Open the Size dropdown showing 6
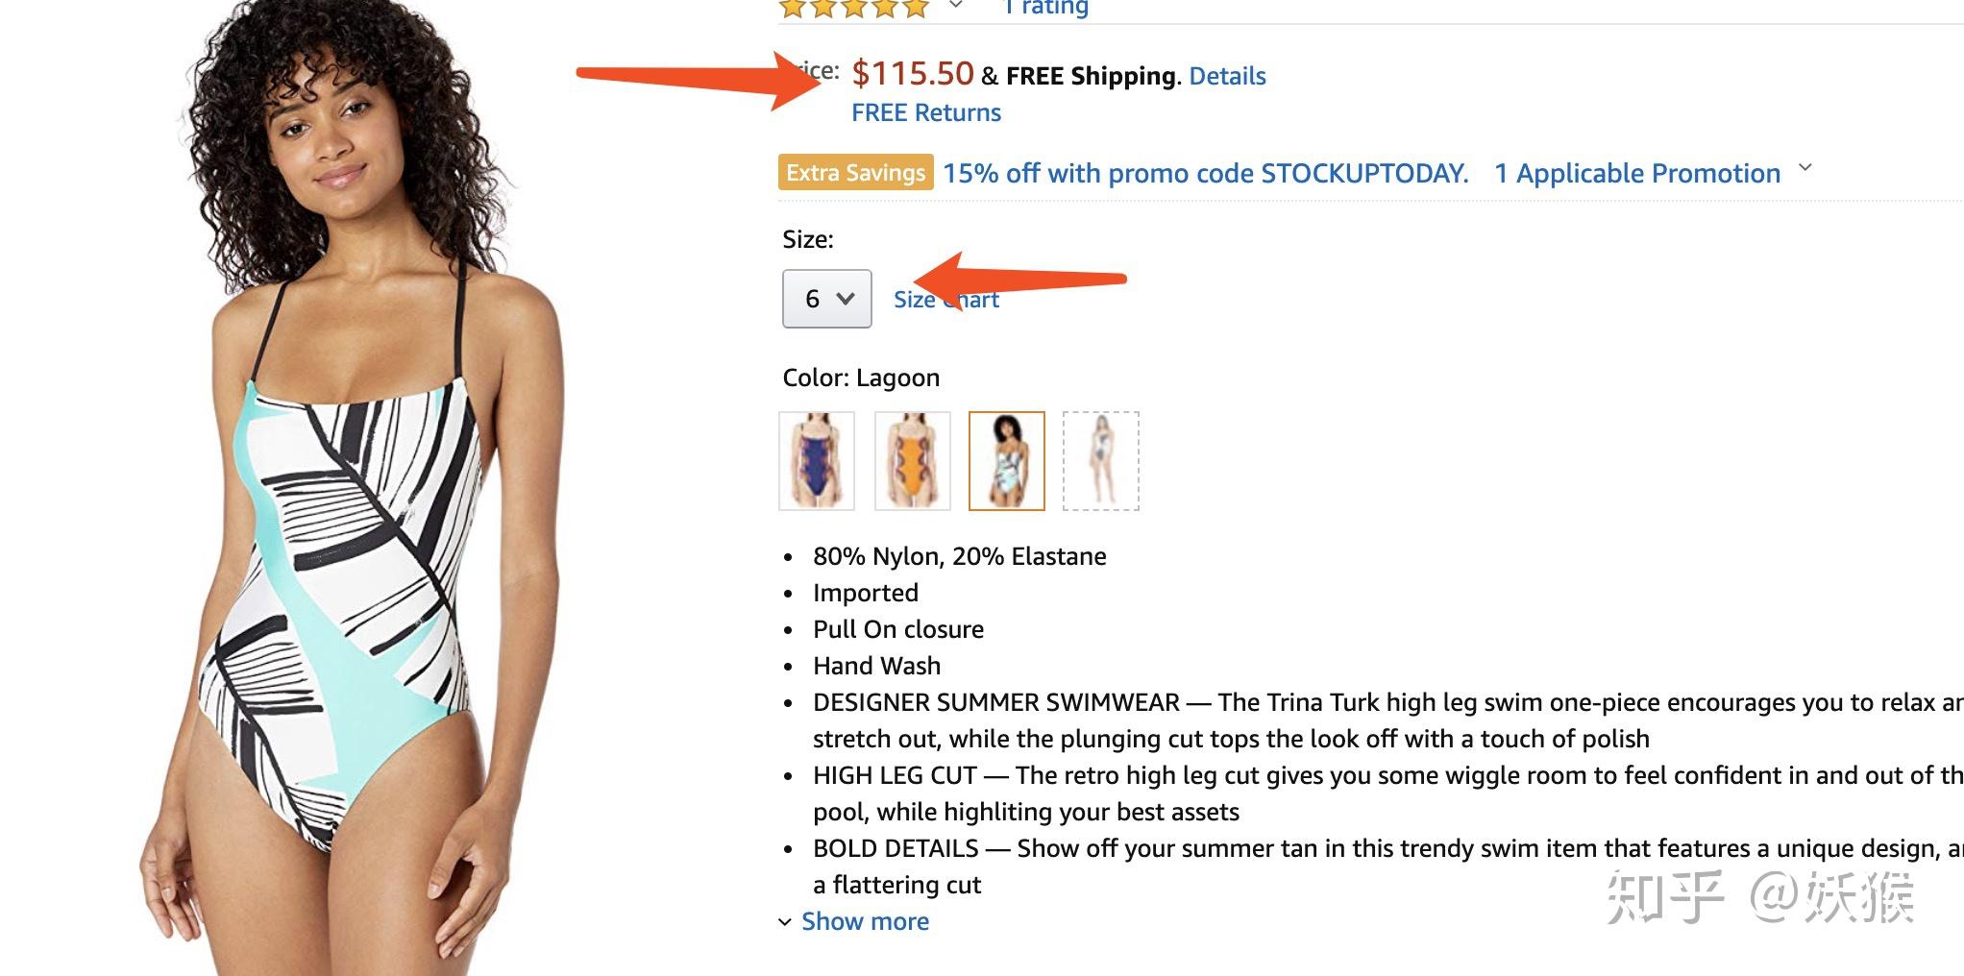 (826, 299)
